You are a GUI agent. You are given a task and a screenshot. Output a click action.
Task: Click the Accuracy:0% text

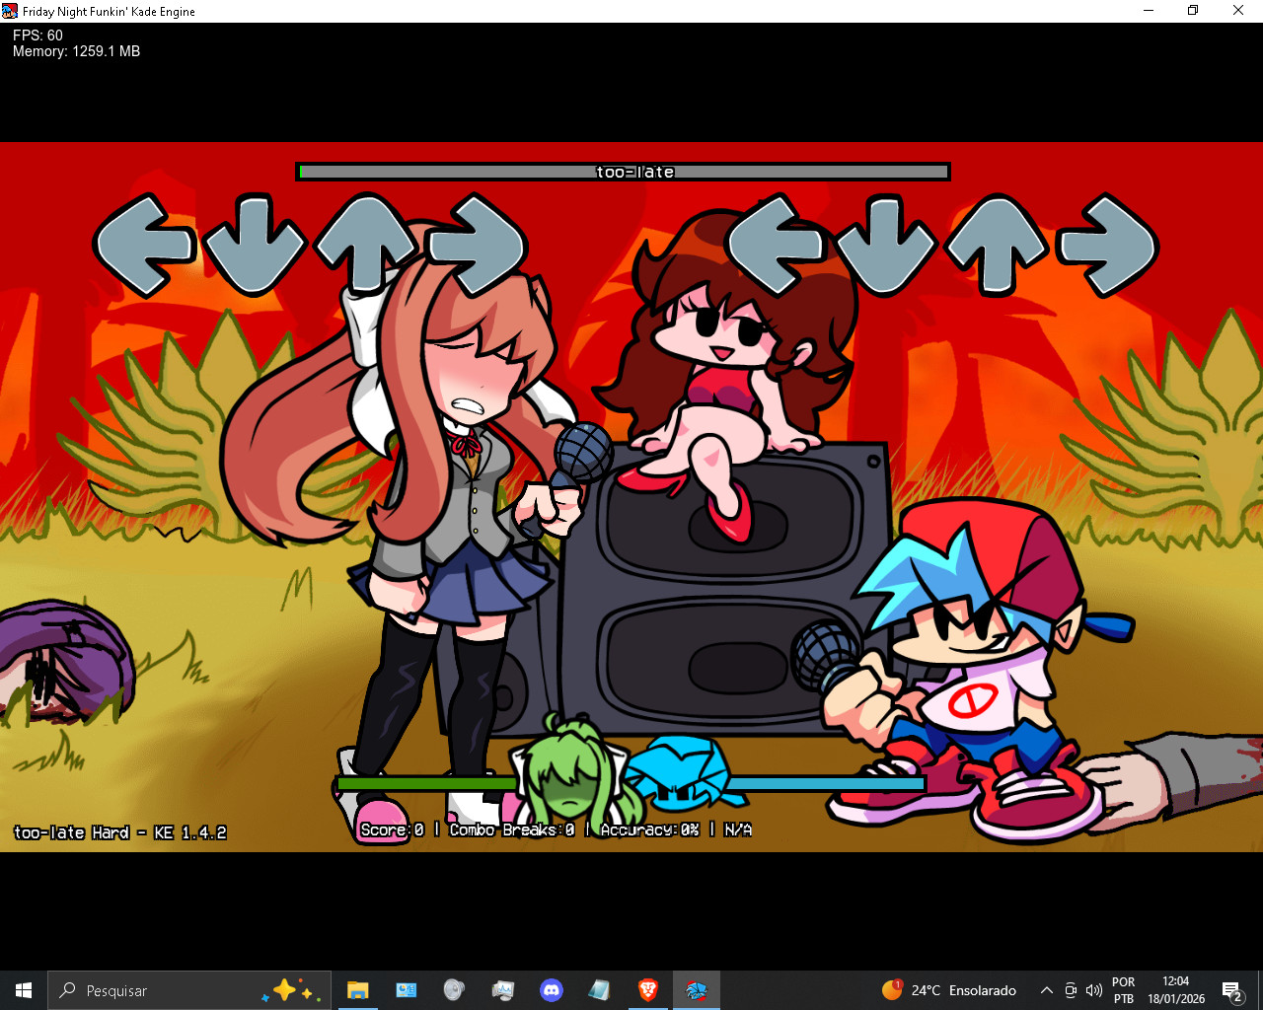pyautogui.click(x=649, y=830)
